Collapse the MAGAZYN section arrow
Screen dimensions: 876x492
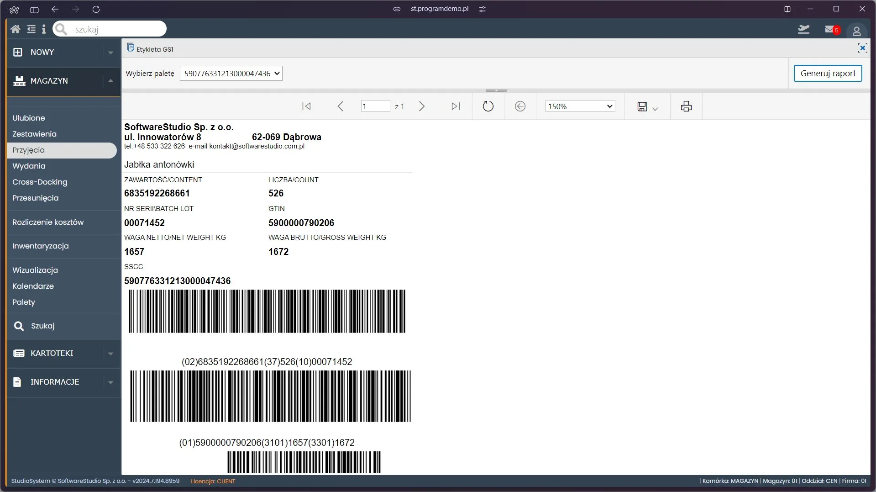click(x=110, y=81)
